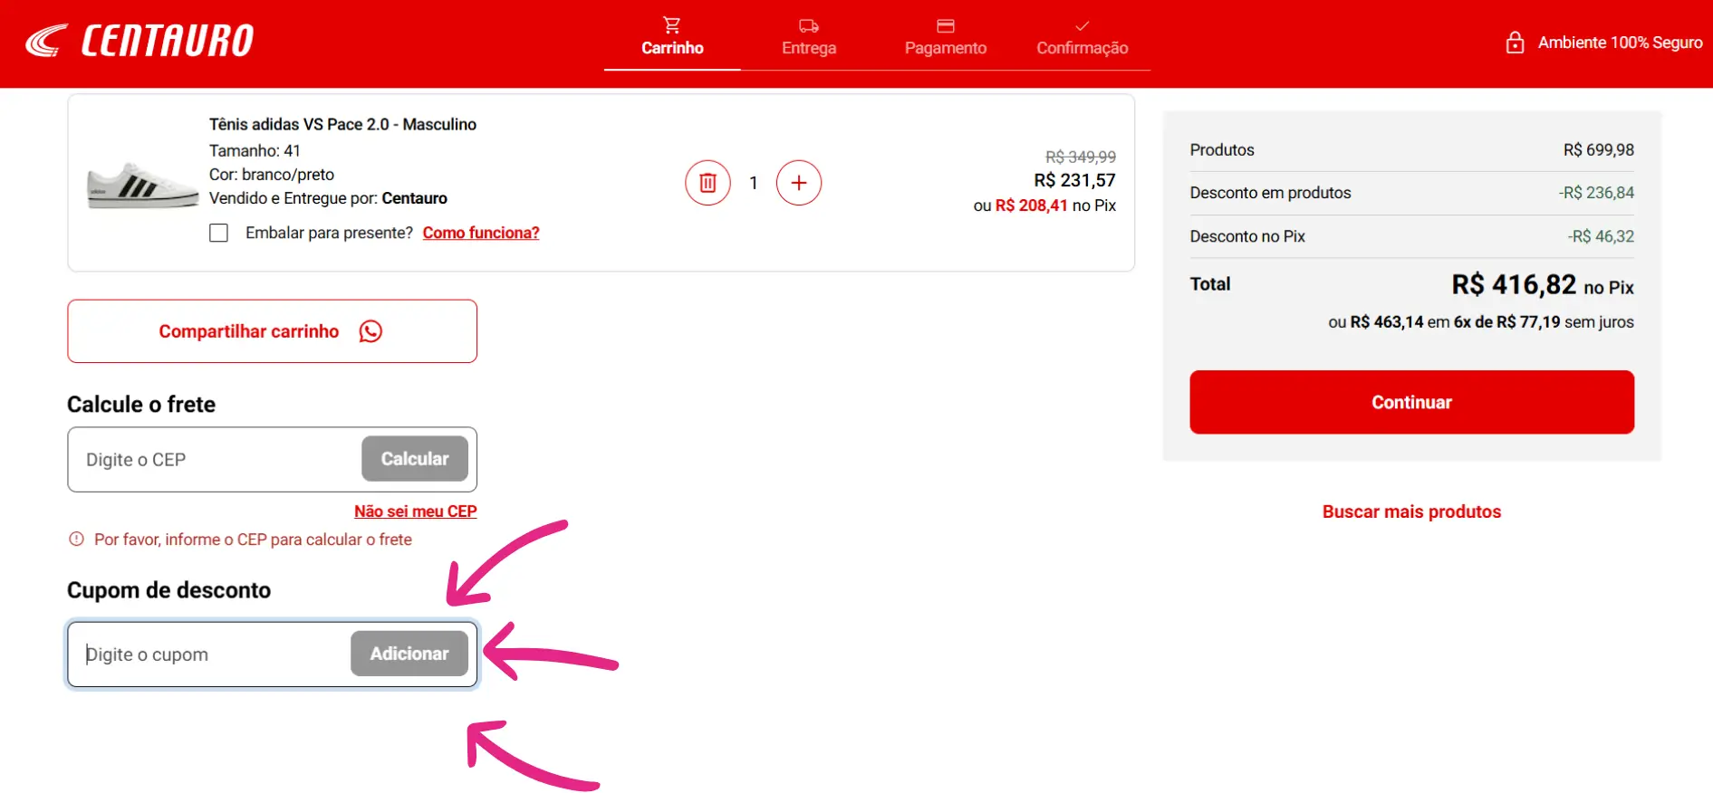Open 'Buscar mais produtos' link

point(1411,511)
